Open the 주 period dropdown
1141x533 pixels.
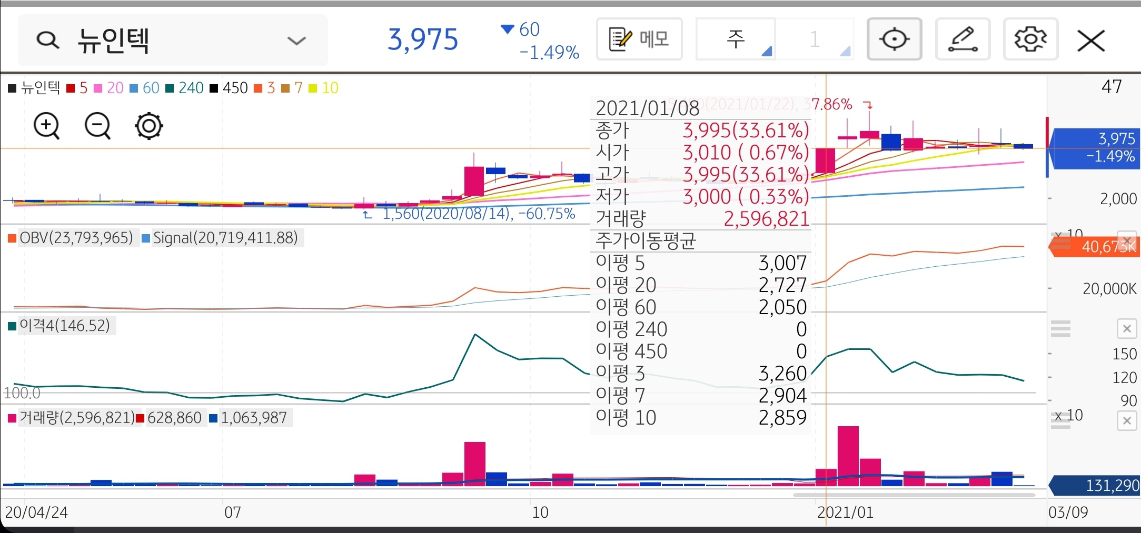[736, 39]
